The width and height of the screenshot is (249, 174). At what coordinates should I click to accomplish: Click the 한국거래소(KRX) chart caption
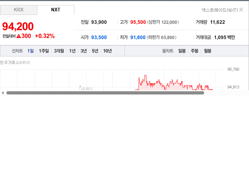tap(15, 62)
